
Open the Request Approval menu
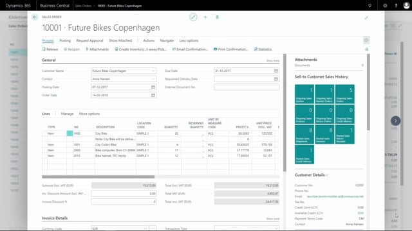[89, 40]
